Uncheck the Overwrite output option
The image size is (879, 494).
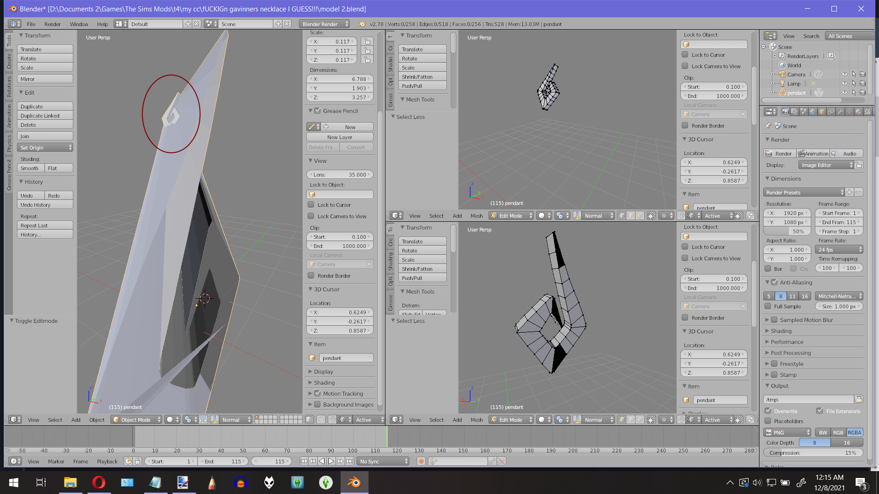pos(768,411)
